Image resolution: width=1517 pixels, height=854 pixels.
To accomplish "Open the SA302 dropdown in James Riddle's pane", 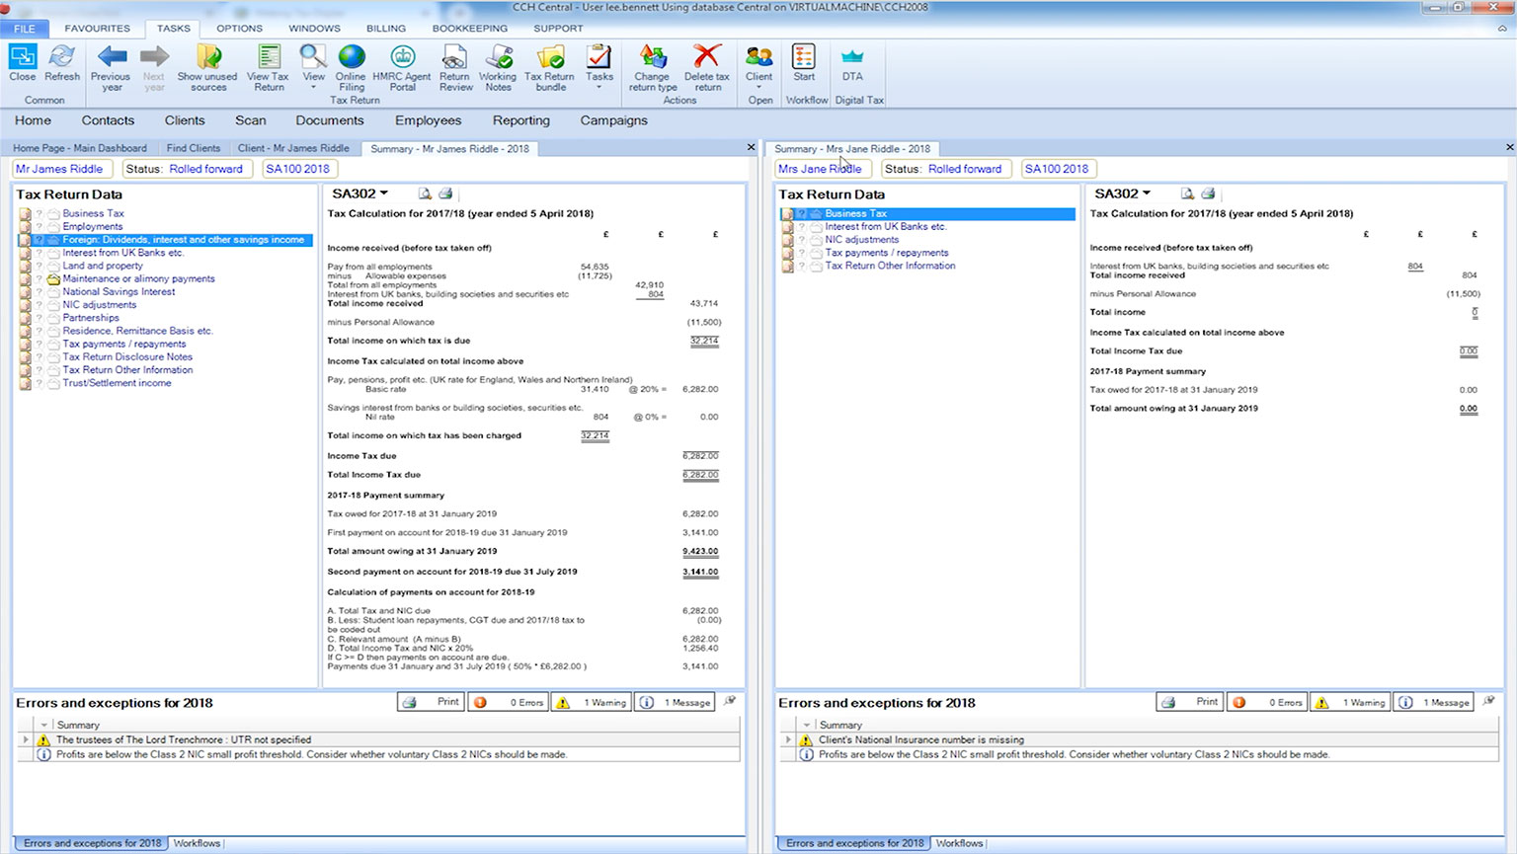I will tap(384, 194).
